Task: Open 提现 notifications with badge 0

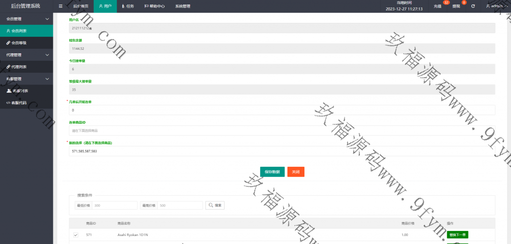Action: click(456, 6)
